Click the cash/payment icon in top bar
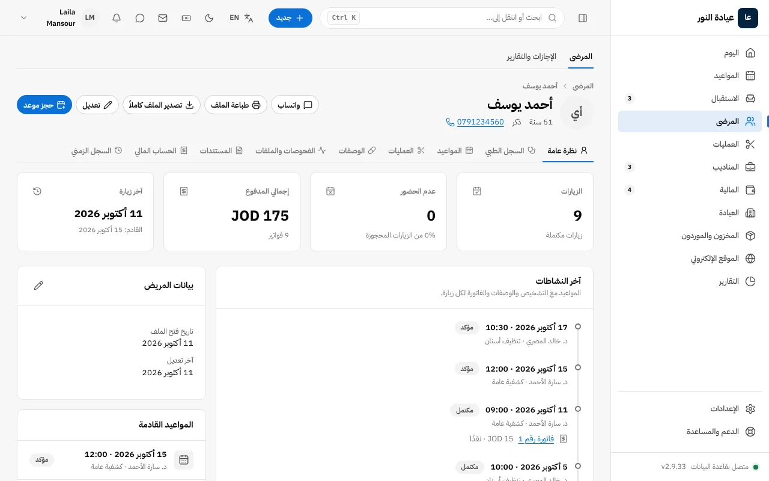The width and height of the screenshot is (769, 481). (186, 18)
